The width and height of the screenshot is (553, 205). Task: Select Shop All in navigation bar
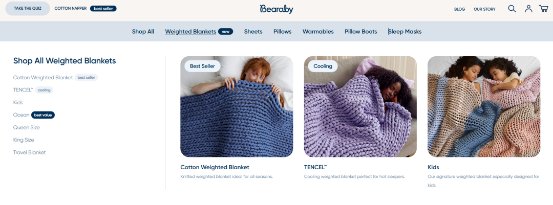click(x=143, y=31)
